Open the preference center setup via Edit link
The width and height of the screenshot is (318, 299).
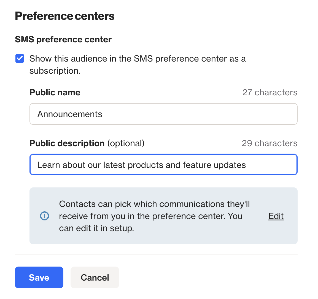[x=276, y=216]
